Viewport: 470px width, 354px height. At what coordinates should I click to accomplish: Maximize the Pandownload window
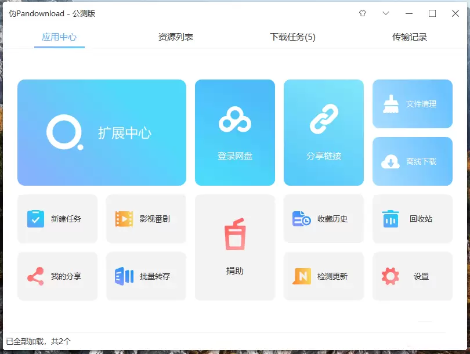[432, 13]
